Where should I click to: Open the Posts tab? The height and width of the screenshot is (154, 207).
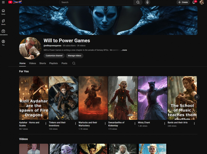[x=64, y=63]
